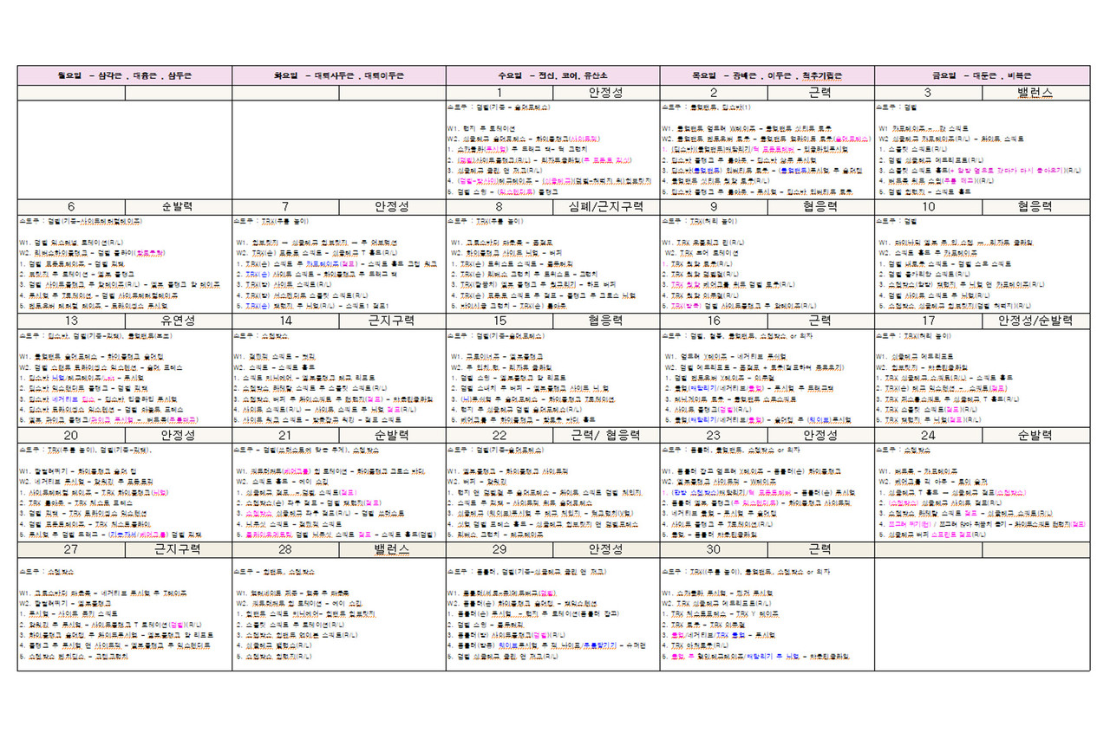Click the date number 30 cell
The height and width of the screenshot is (739, 1110).
pos(714,549)
